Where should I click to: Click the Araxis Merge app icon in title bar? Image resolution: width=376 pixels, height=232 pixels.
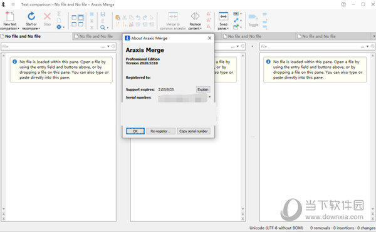[x=3, y=4]
